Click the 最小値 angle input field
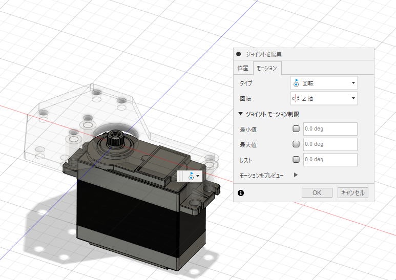This screenshot has height=280, width=396. coord(330,129)
